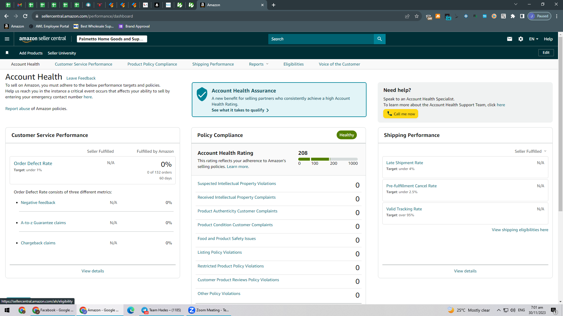Image resolution: width=563 pixels, height=316 pixels.
Task: Click the share page icon in address bar
Action: [407, 16]
